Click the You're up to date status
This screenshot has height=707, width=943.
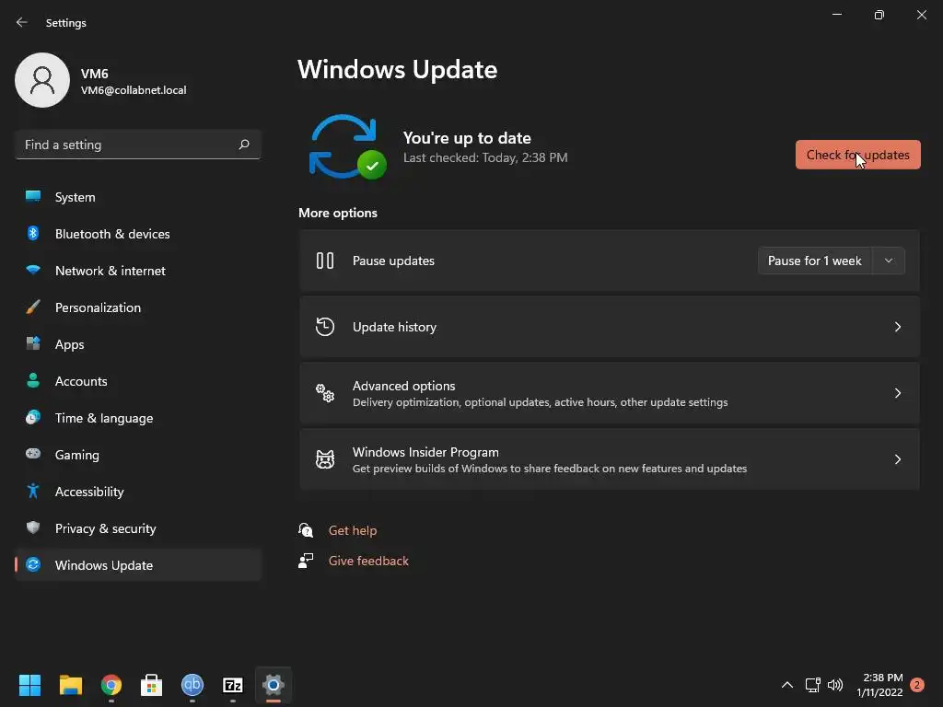tap(467, 138)
